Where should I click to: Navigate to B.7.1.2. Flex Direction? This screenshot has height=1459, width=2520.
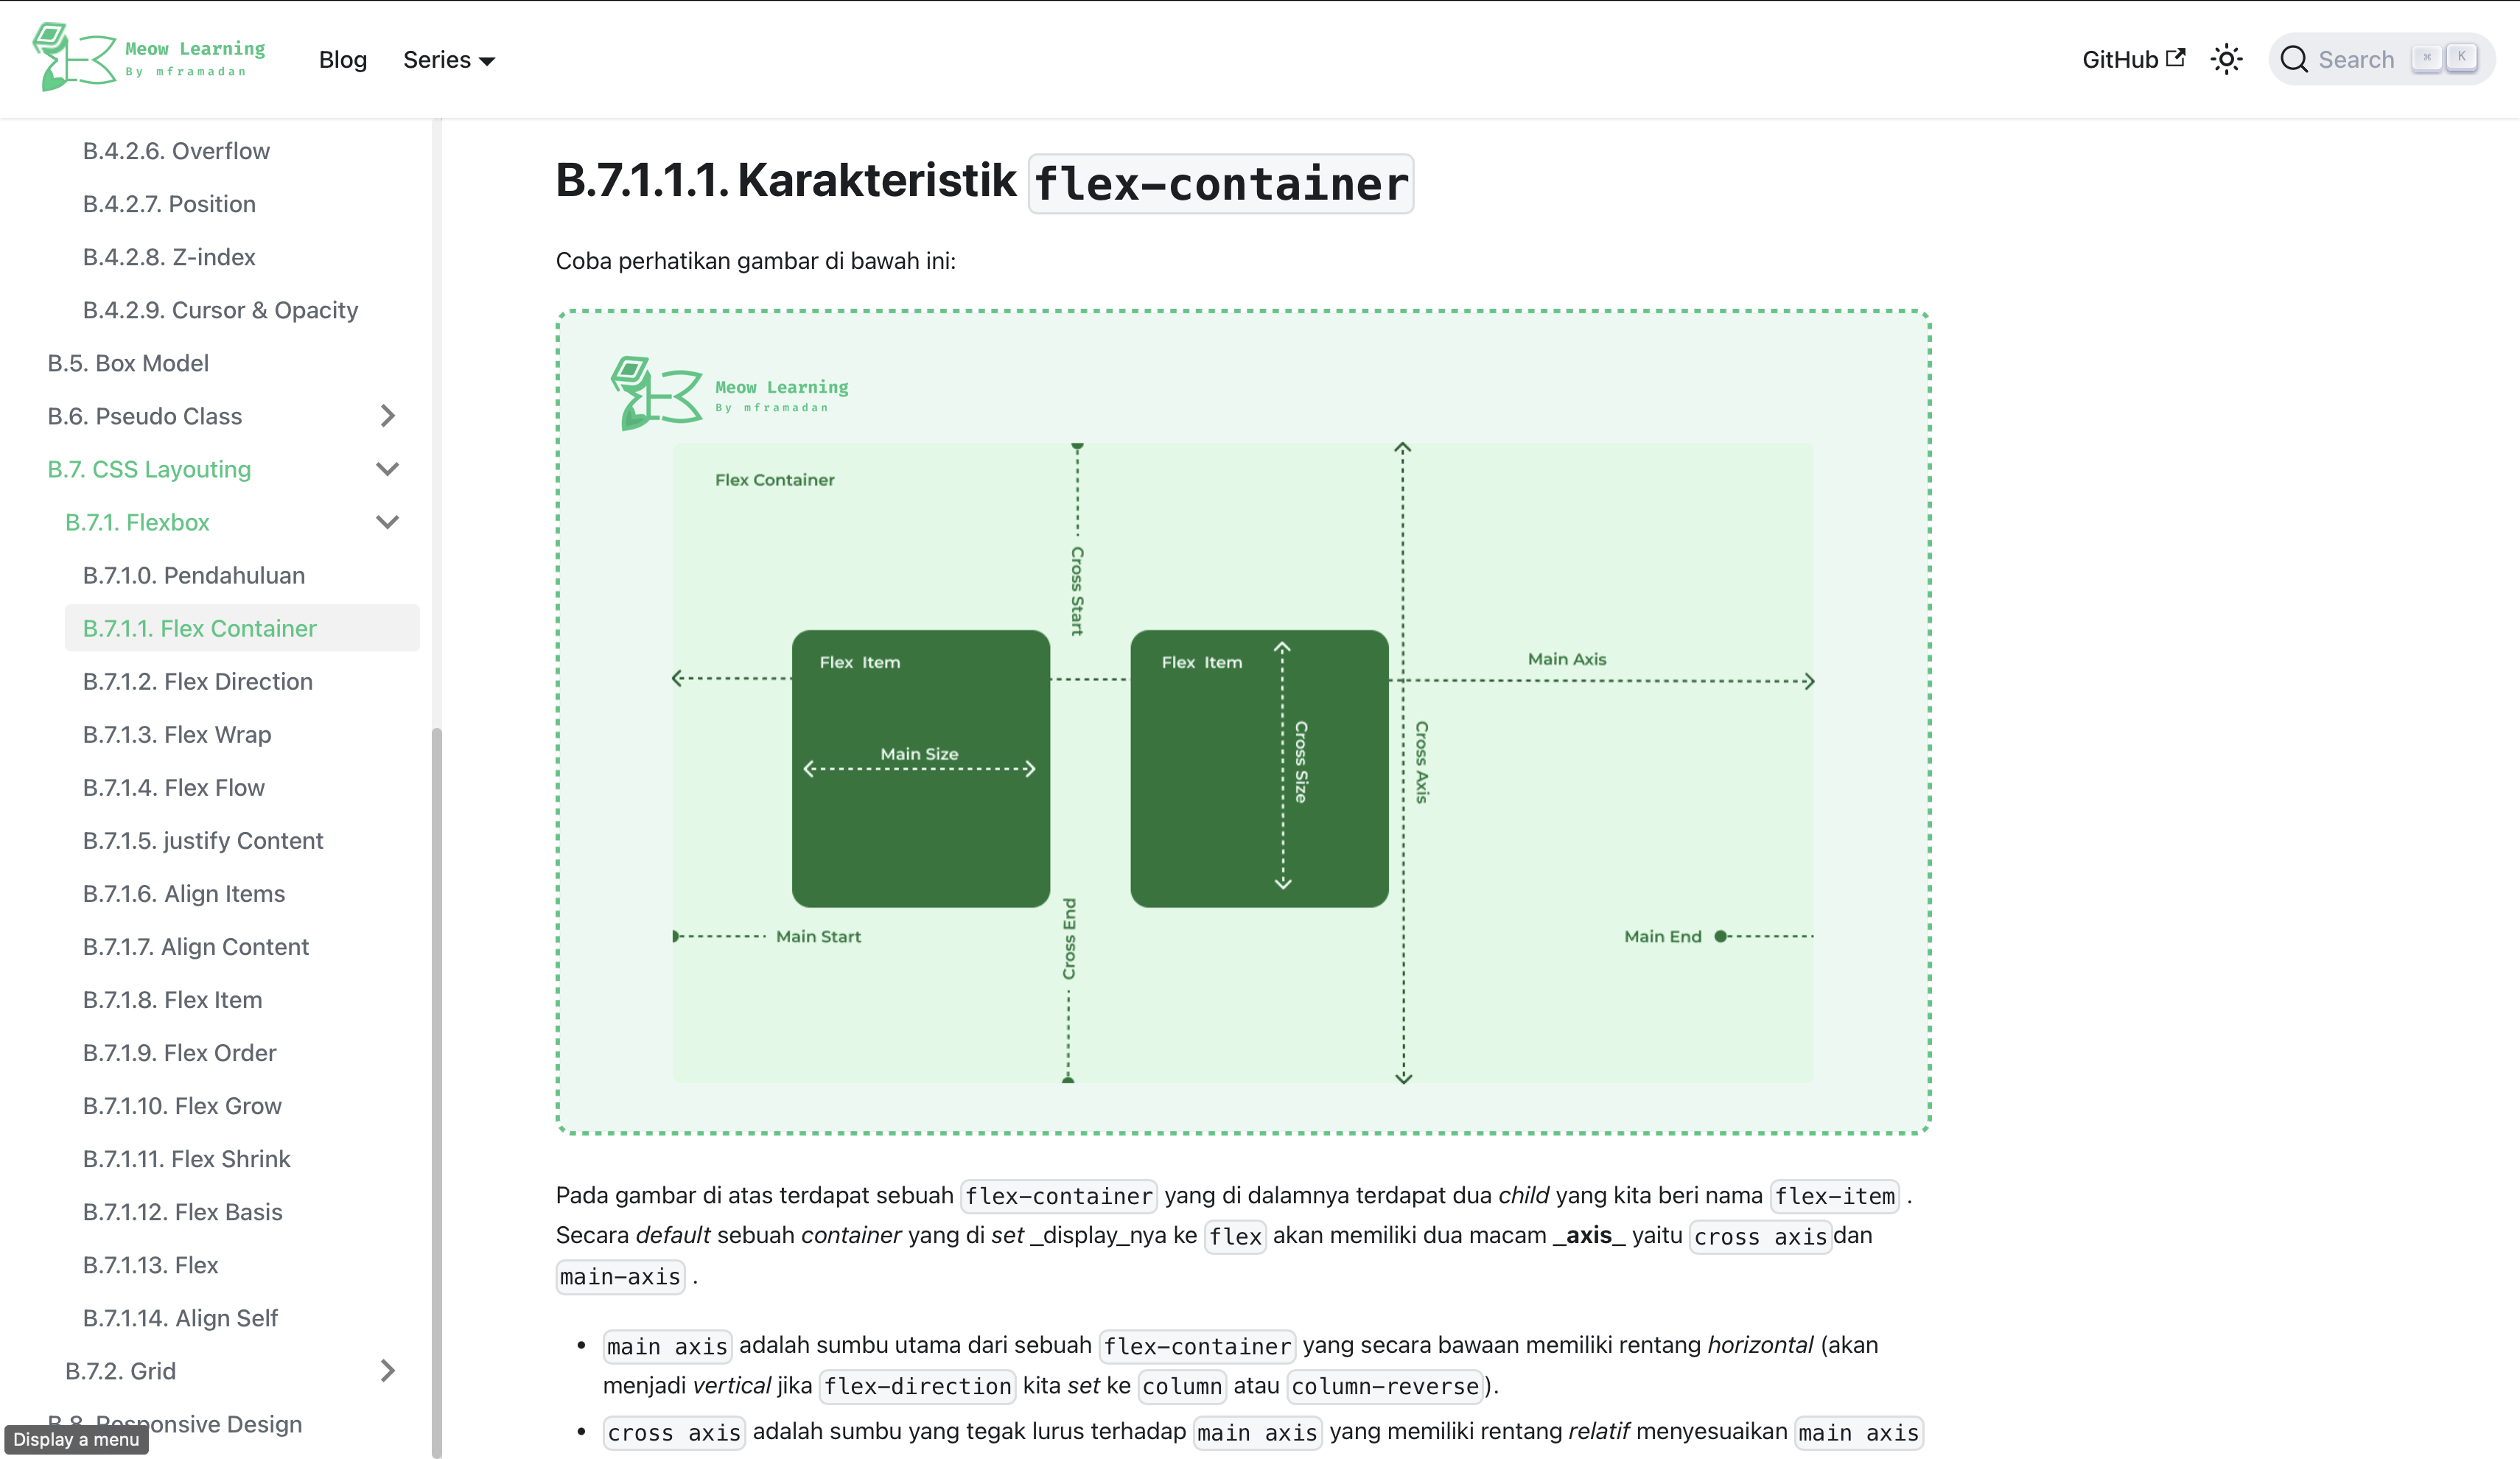coord(196,681)
